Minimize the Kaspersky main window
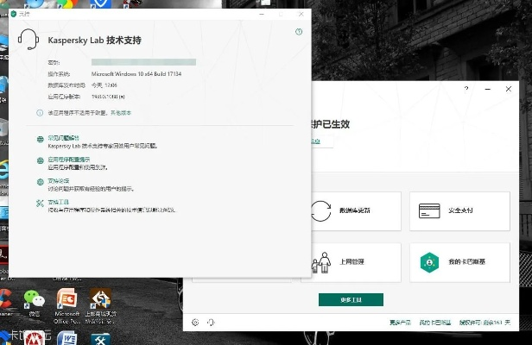This screenshot has width=532, height=345. [x=488, y=89]
